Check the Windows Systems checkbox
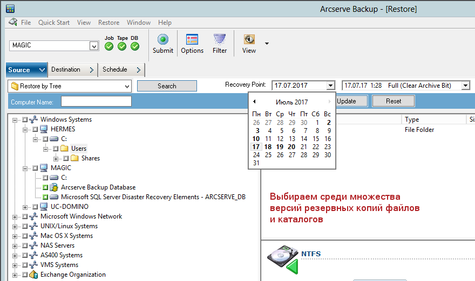Viewport: 475px width, 281px height. pos(25,120)
